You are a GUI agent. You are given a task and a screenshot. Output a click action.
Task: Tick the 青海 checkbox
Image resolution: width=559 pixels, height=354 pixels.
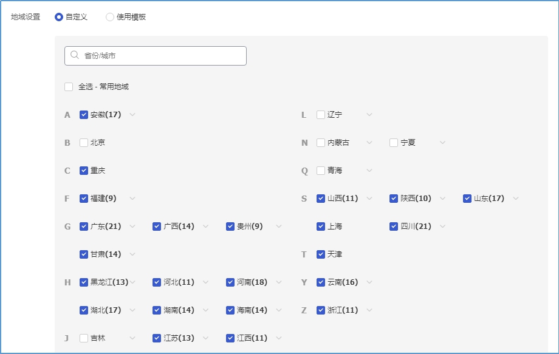pos(321,171)
